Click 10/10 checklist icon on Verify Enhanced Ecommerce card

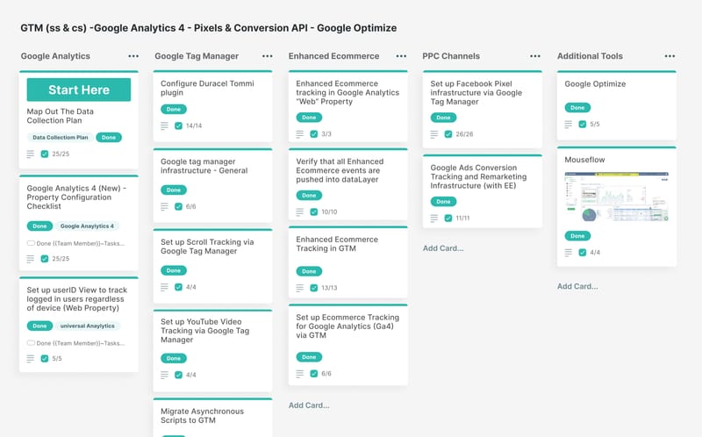(314, 211)
